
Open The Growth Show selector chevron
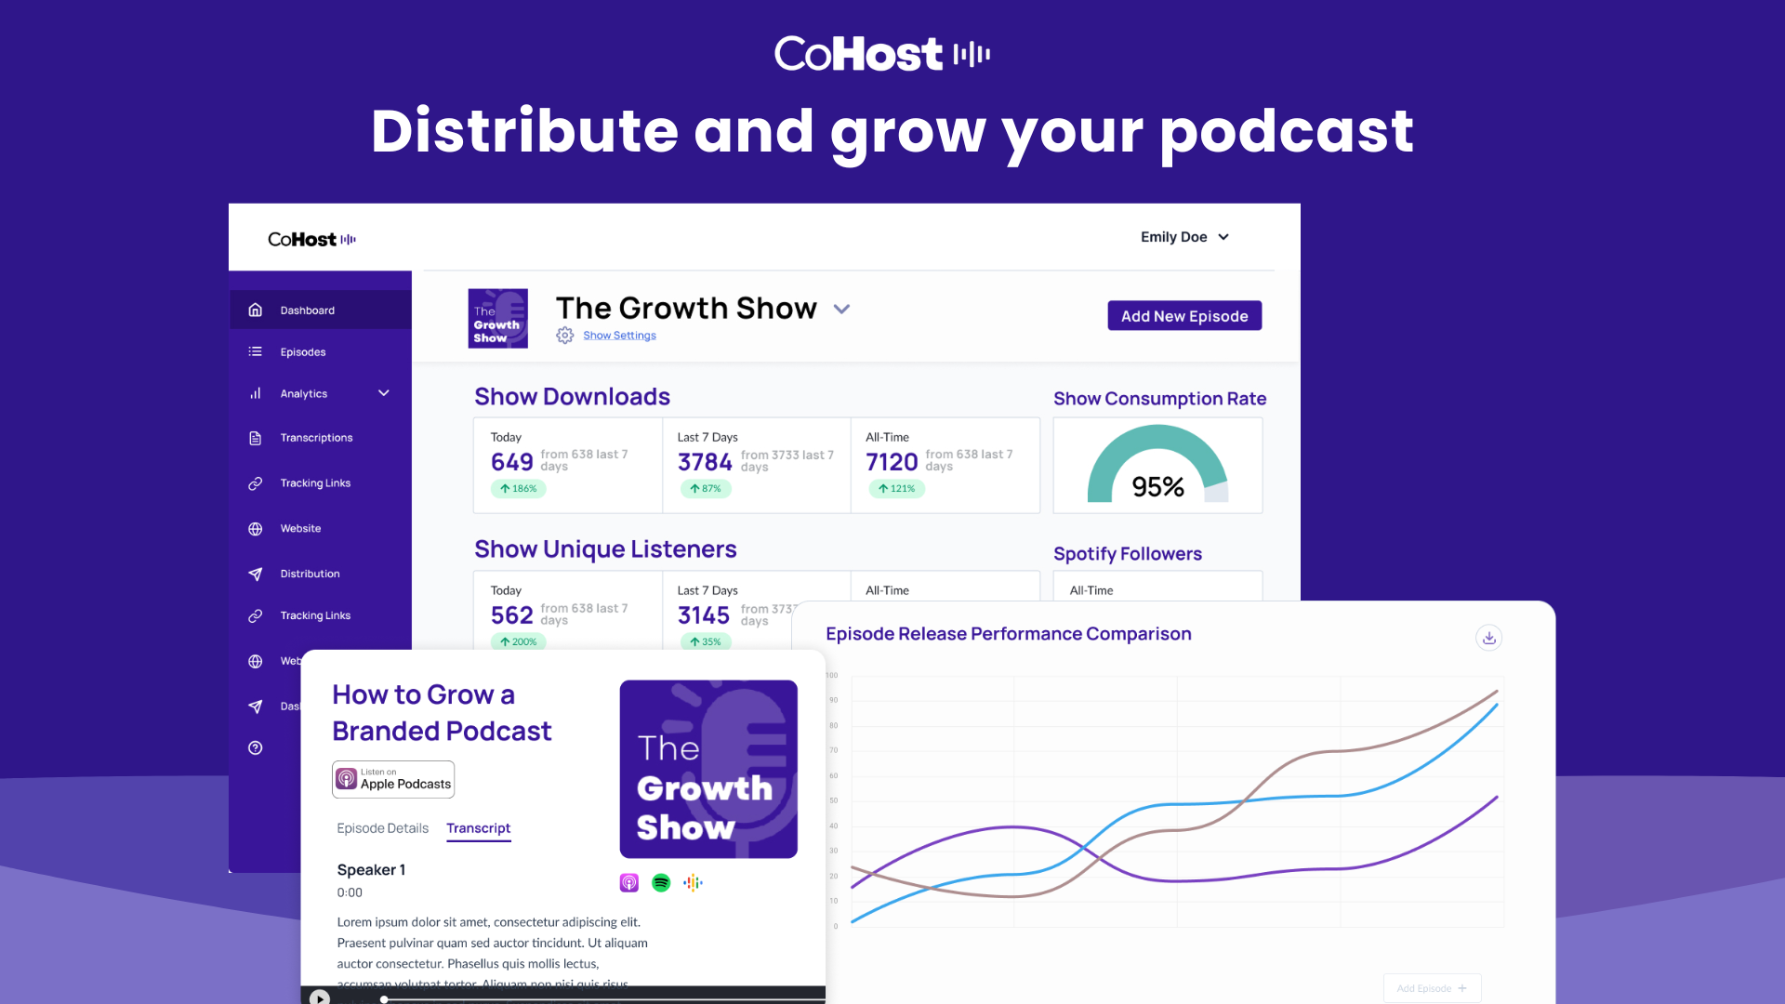[841, 310]
